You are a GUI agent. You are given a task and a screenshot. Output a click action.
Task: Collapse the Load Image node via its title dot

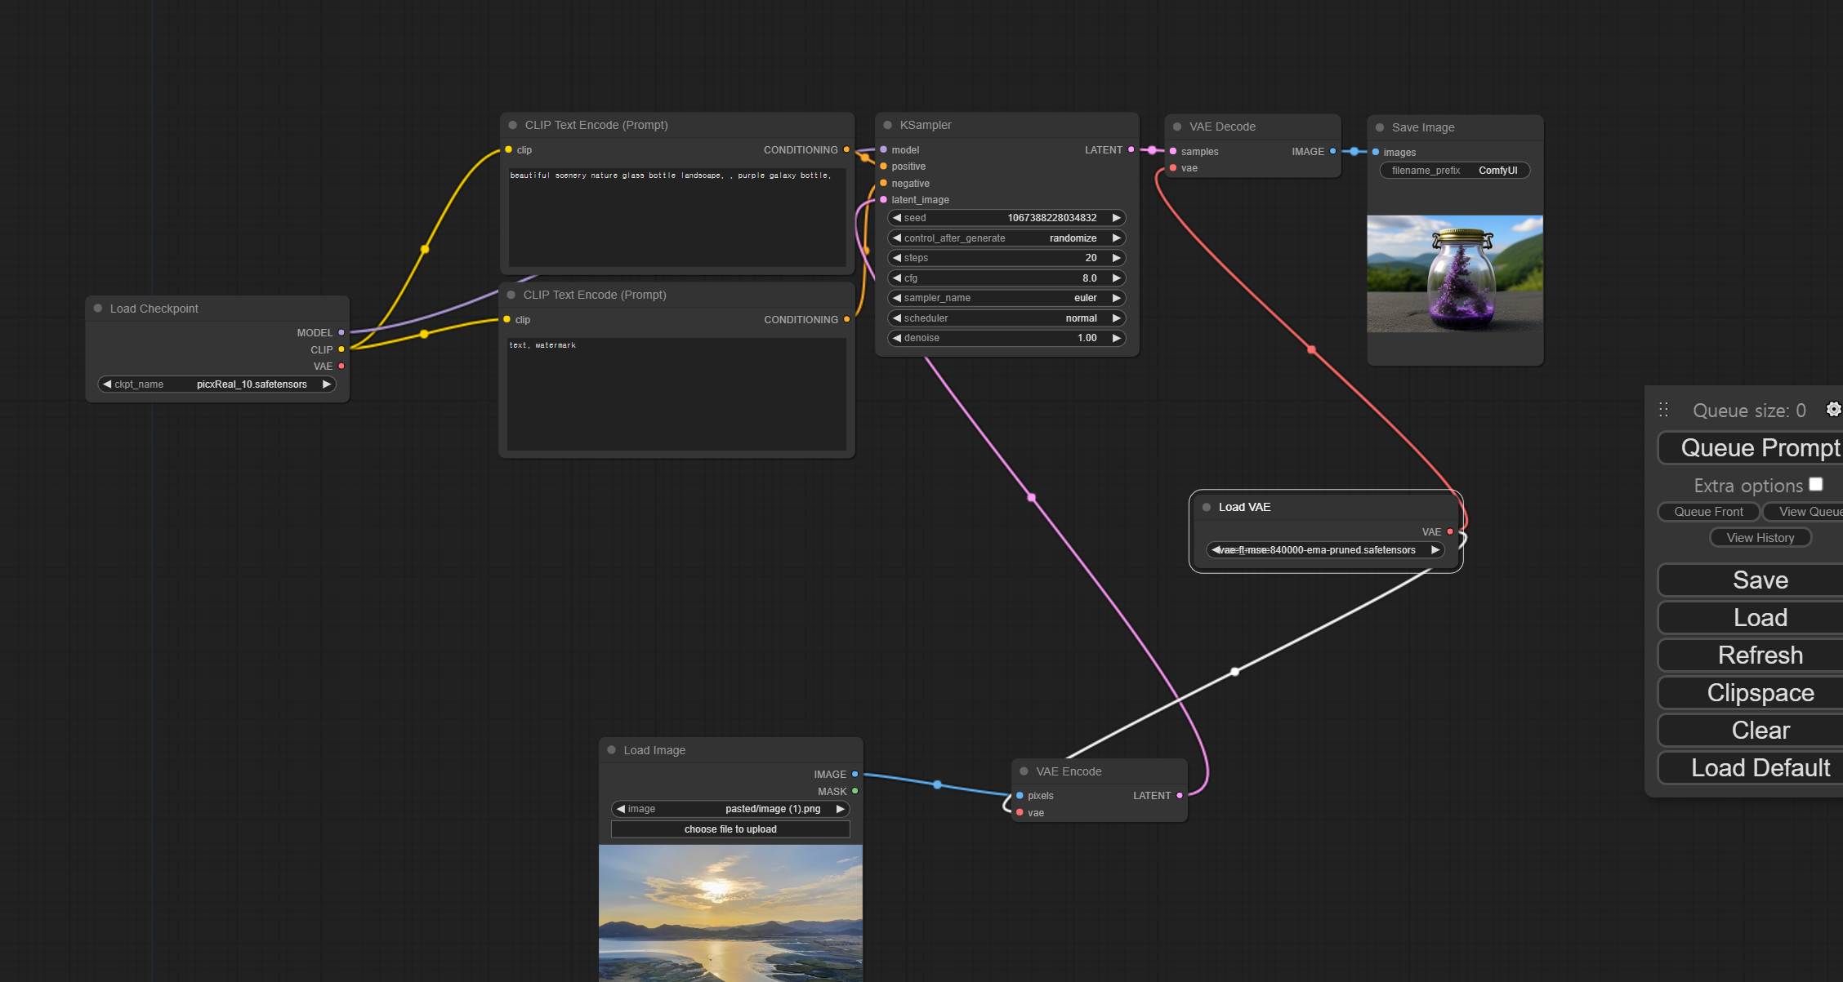pos(612,750)
